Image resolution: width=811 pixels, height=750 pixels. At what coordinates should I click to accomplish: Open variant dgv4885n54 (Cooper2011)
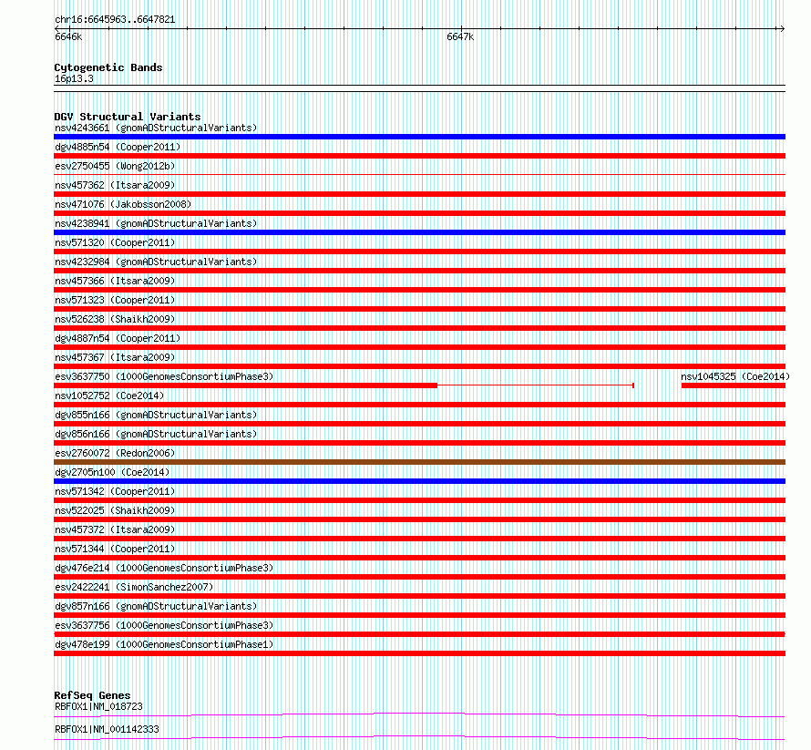pyautogui.click(x=118, y=147)
